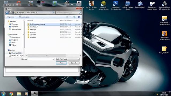Click the Nombre filename input field
This screenshot has height=96, width=171.
(x=40, y=59)
